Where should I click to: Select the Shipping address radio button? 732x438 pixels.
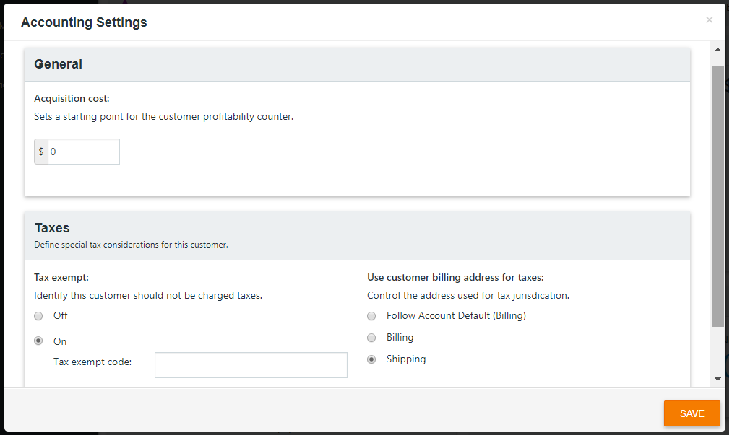pyautogui.click(x=371, y=360)
